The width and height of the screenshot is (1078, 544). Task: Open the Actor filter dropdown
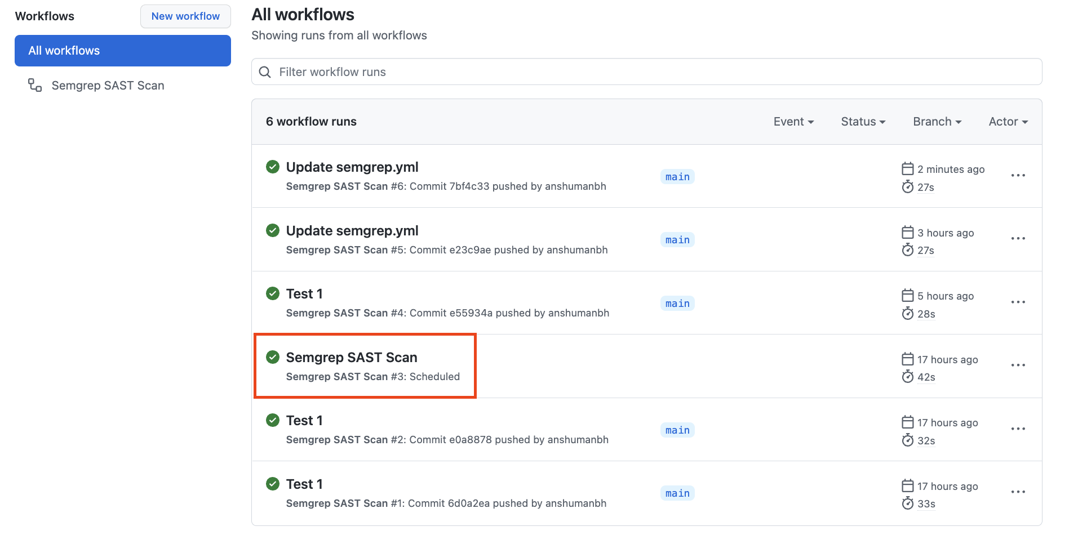coord(1008,121)
